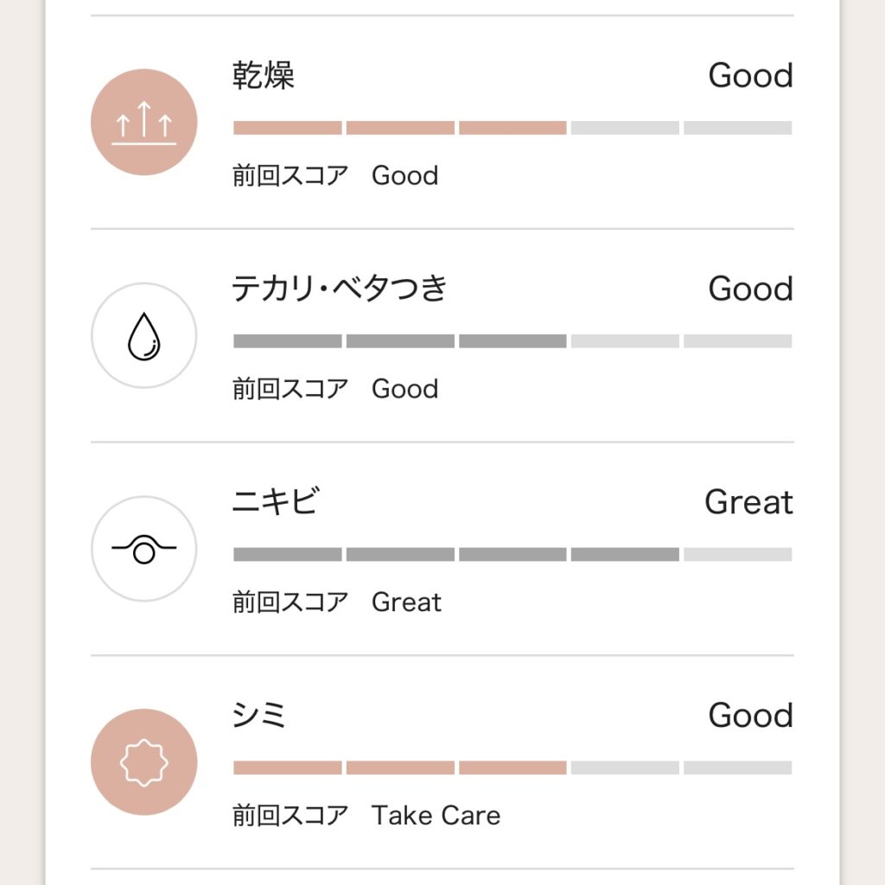Tap the ニキビ acne icon
Screen dimensions: 885x885
coord(143,549)
